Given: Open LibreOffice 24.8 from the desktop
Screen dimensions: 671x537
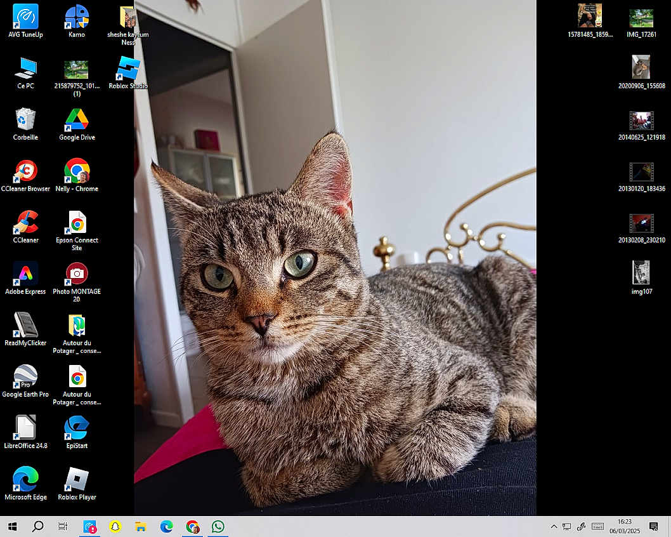Looking at the screenshot, I should [x=25, y=428].
